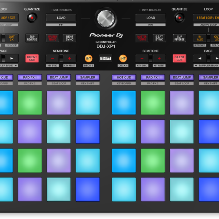Tap right deck second-row teal pad under BEAT JUMP

coord(182,131)
